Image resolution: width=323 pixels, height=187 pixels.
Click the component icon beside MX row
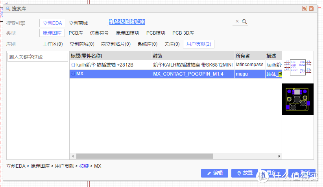click(x=73, y=74)
